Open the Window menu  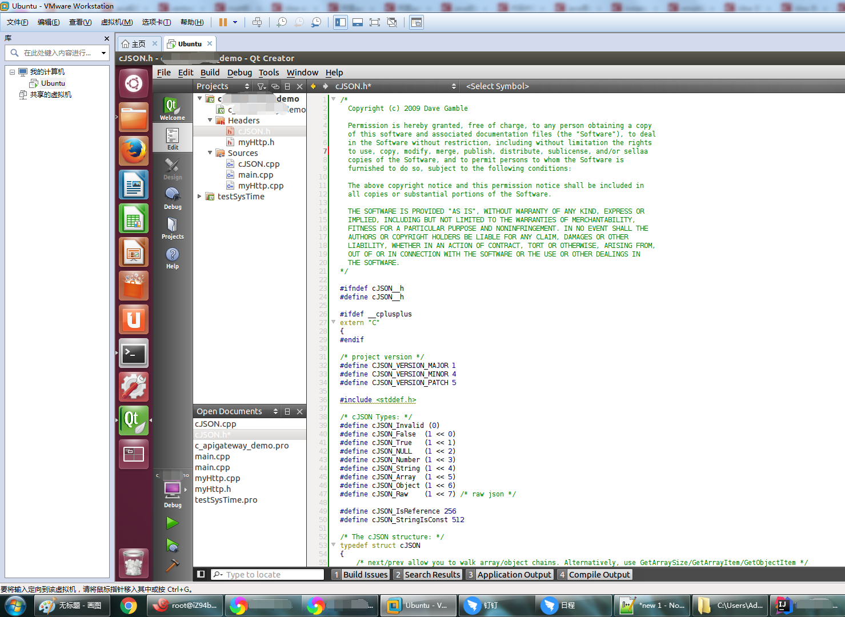point(302,73)
